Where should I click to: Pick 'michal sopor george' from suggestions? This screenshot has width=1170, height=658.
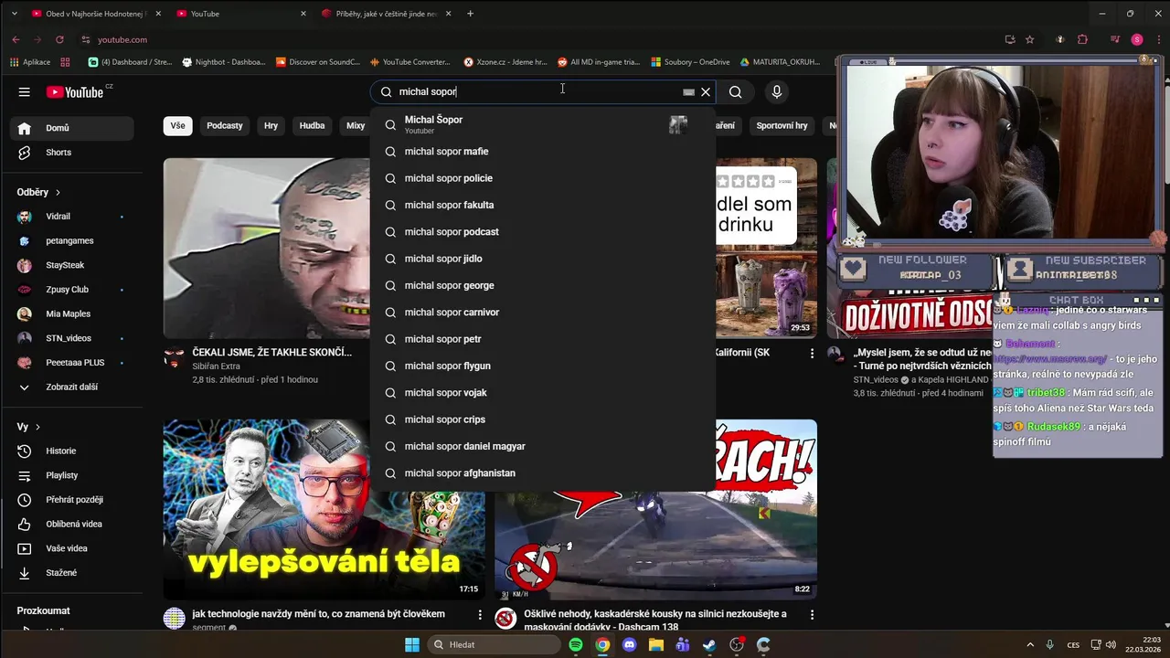click(543, 285)
